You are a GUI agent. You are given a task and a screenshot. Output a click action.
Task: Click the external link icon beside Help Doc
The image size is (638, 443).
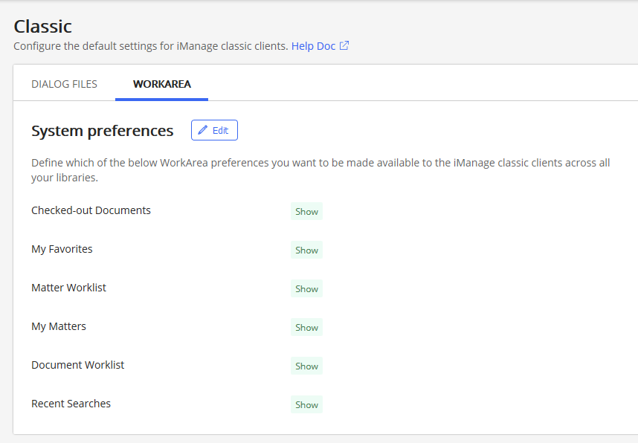(344, 46)
